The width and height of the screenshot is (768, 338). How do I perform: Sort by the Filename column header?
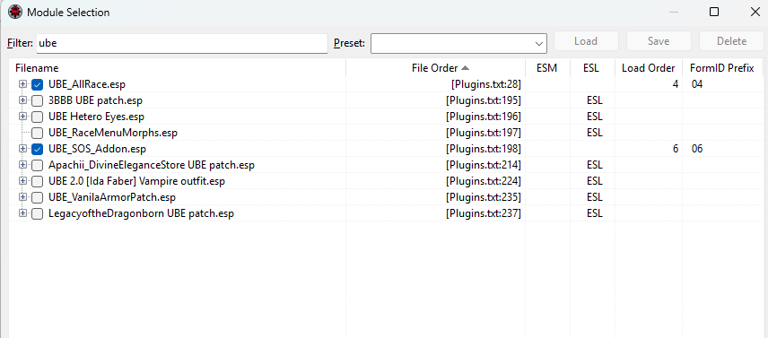[178, 68]
